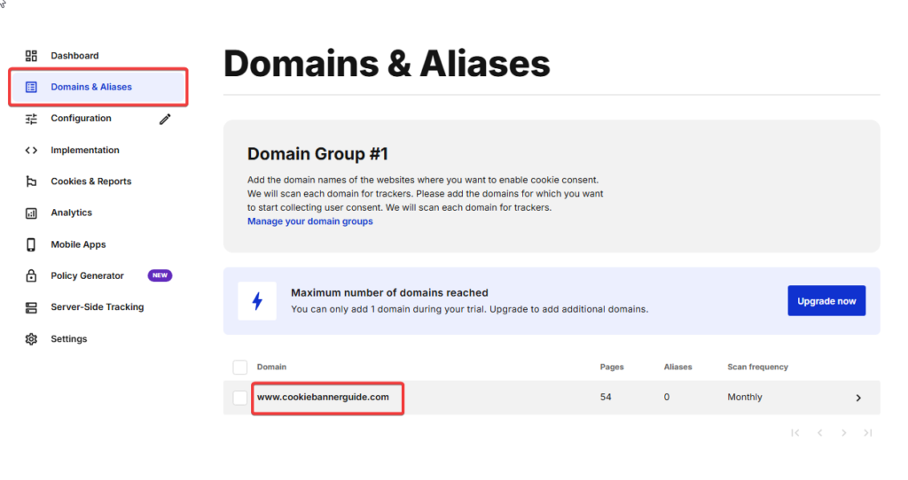This screenshot has width=908, height=480.
Task: Click the Analytics chart icon
Action: [x=31, y=213]
